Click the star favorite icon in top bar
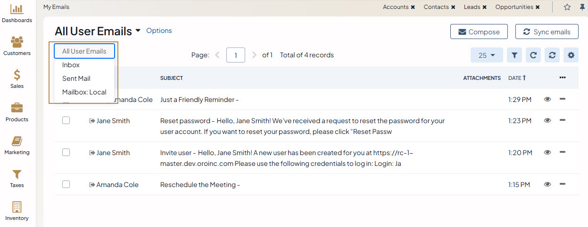 coord(567,7)
